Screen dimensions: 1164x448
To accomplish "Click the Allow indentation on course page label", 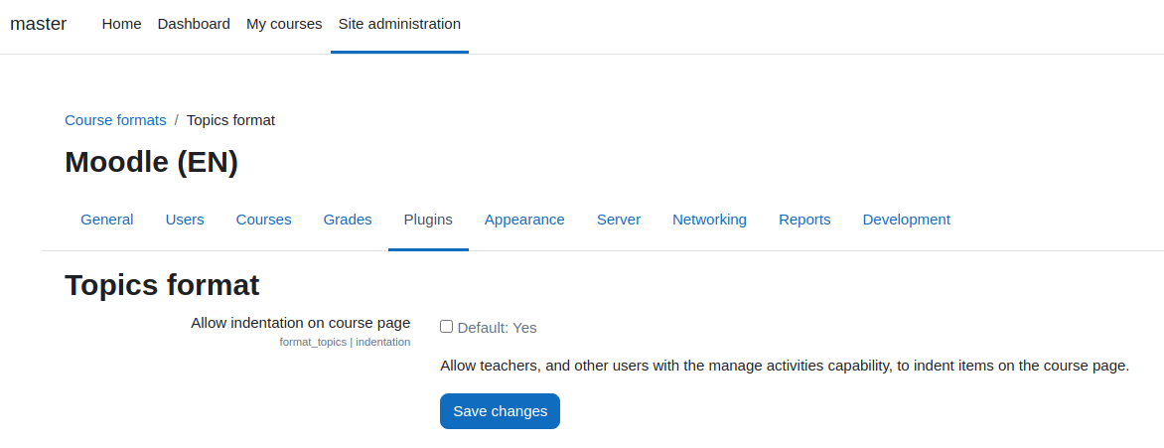I will 301,323.
